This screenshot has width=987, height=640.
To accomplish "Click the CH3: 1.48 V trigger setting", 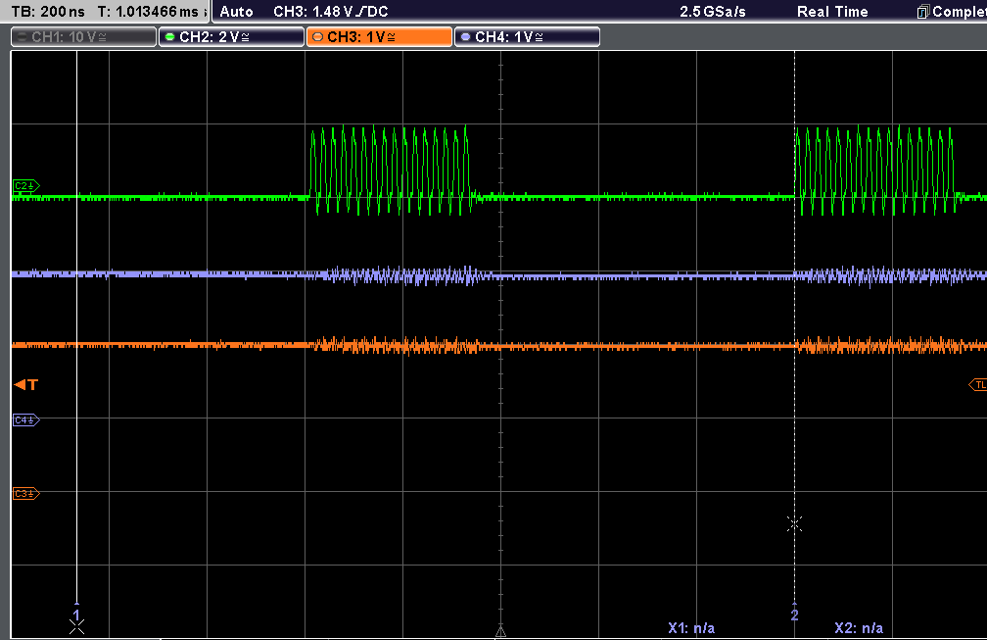I will click(331, 12).
